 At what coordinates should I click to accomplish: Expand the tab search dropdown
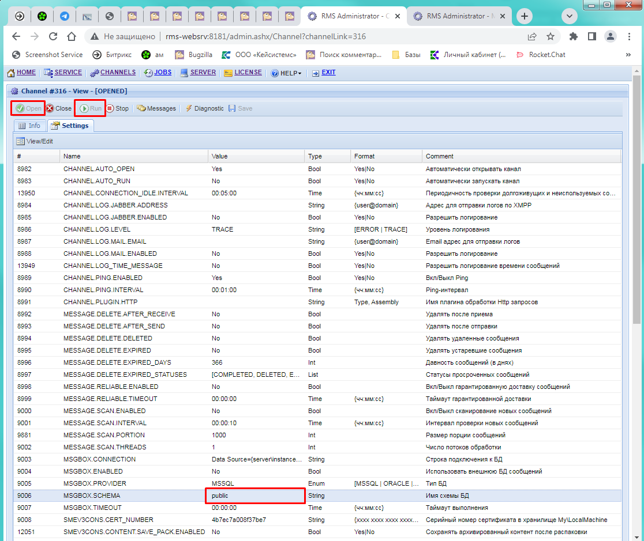(569, 16)
